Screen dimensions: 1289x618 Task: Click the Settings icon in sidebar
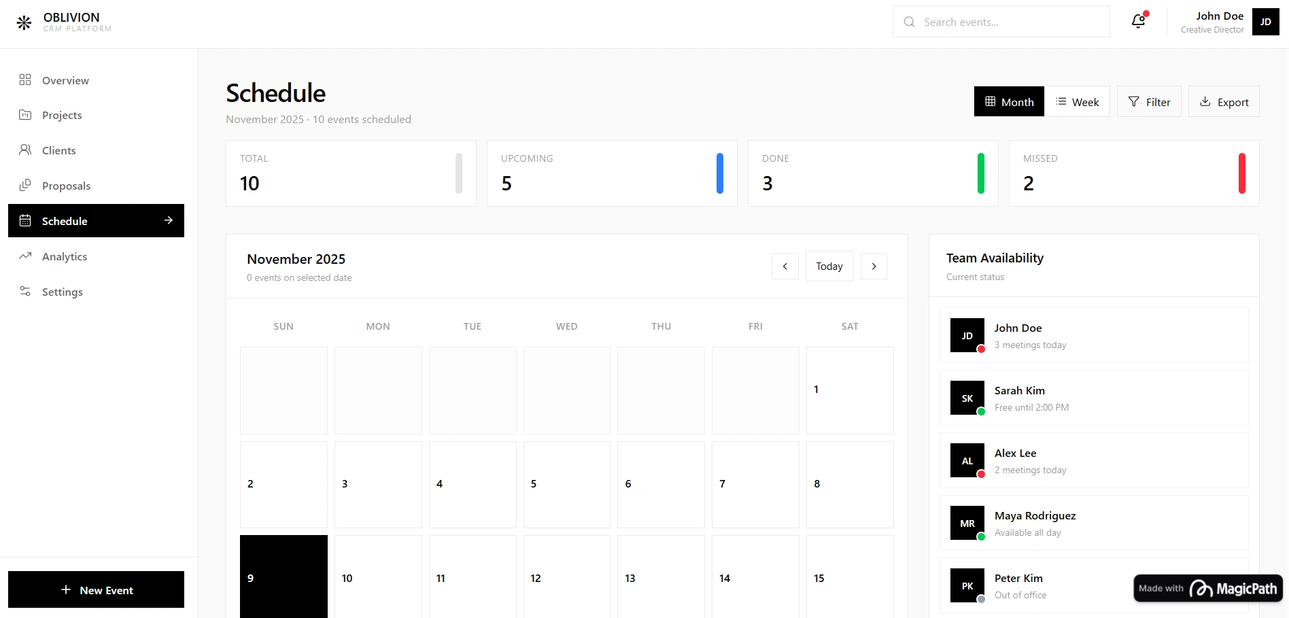pos(25,292)
